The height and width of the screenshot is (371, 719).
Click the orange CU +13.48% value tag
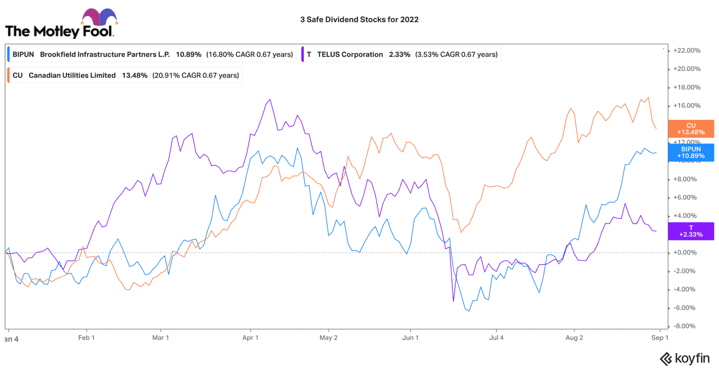(691, 129)
